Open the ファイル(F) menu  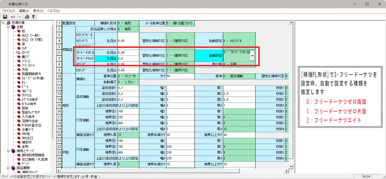(x=9, y=10)
